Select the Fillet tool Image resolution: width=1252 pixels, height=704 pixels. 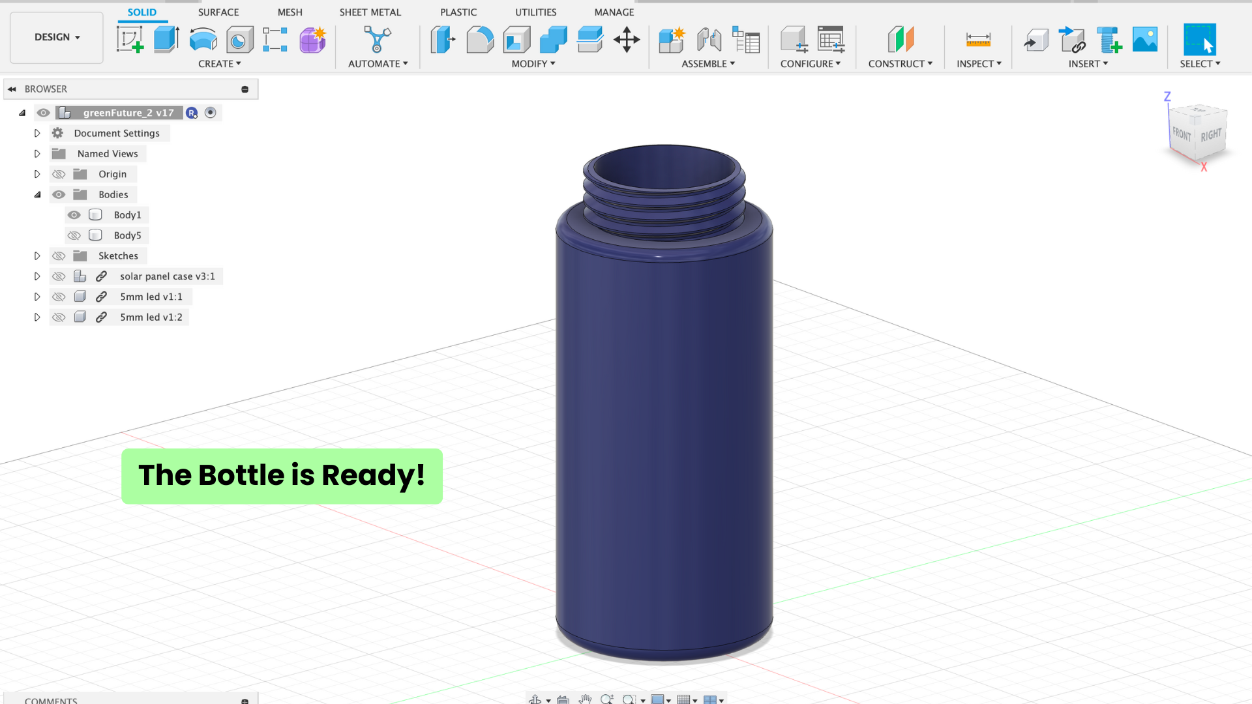480,40
